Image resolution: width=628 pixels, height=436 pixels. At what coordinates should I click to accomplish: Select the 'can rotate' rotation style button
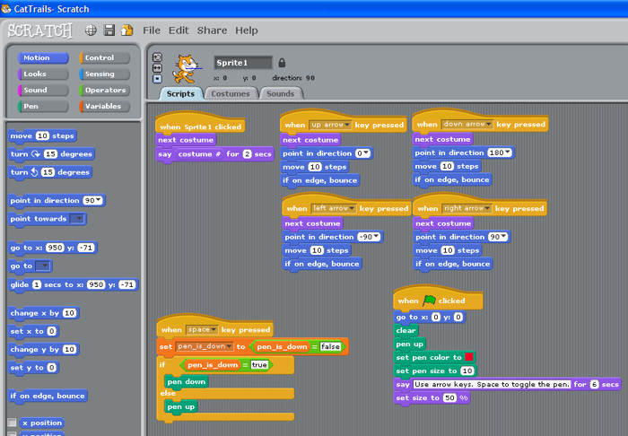coord(158,57)
